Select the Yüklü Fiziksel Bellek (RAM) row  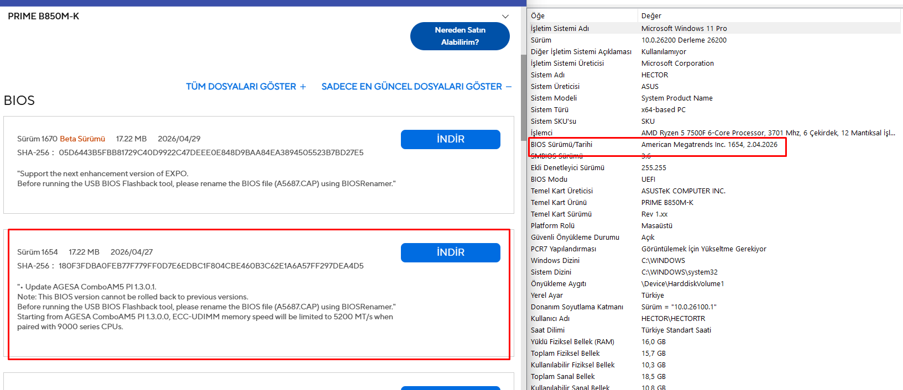[x=714, y=341]
